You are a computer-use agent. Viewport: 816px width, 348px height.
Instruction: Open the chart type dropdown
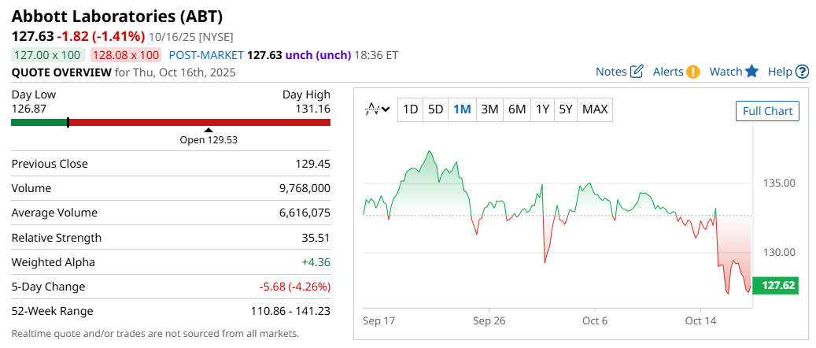(x=378, y=109)
